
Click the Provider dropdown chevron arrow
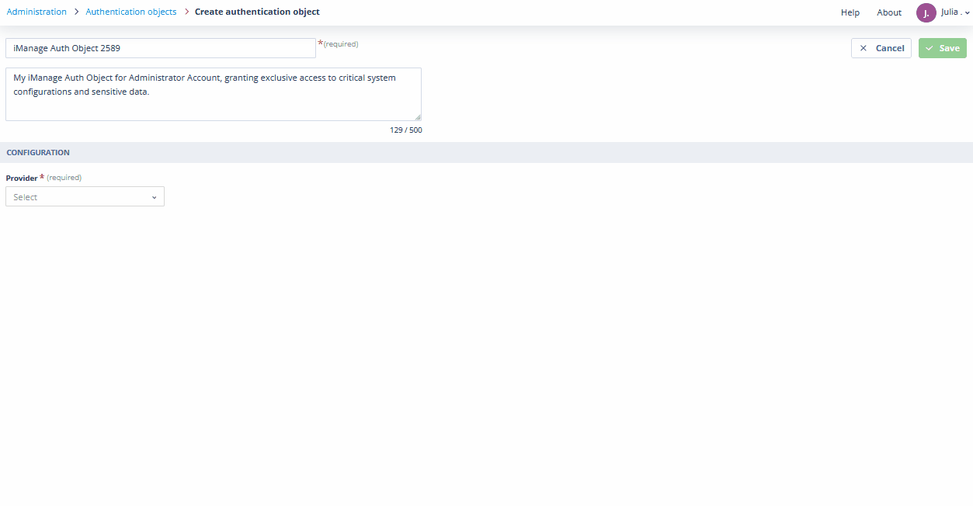click(x=154, y=198)
